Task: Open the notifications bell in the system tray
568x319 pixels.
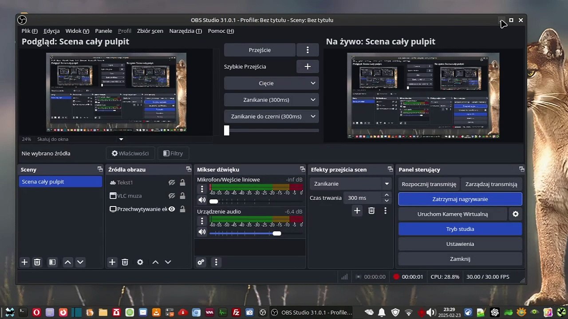Action: pos(382,312)
